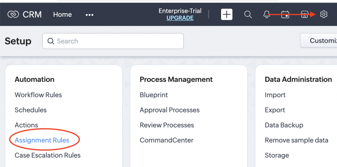Click the Process Management heading
Viewport: 337px width, 167px height.
176,80
